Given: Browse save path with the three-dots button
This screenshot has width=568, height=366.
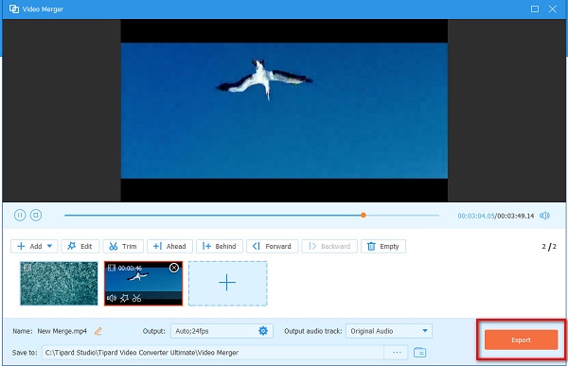Looking at the screenshot, I should [397, 352].
